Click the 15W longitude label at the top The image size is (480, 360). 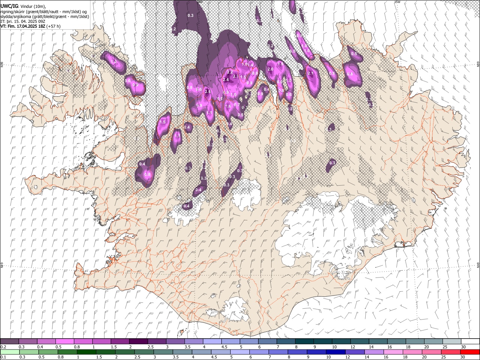[x=397, y=2]
